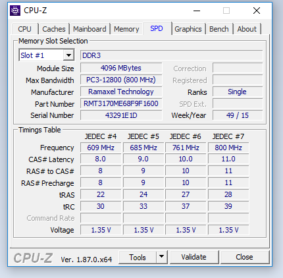
Task: Click the 685 MHz frequency cell
Action: click(143, 148)
